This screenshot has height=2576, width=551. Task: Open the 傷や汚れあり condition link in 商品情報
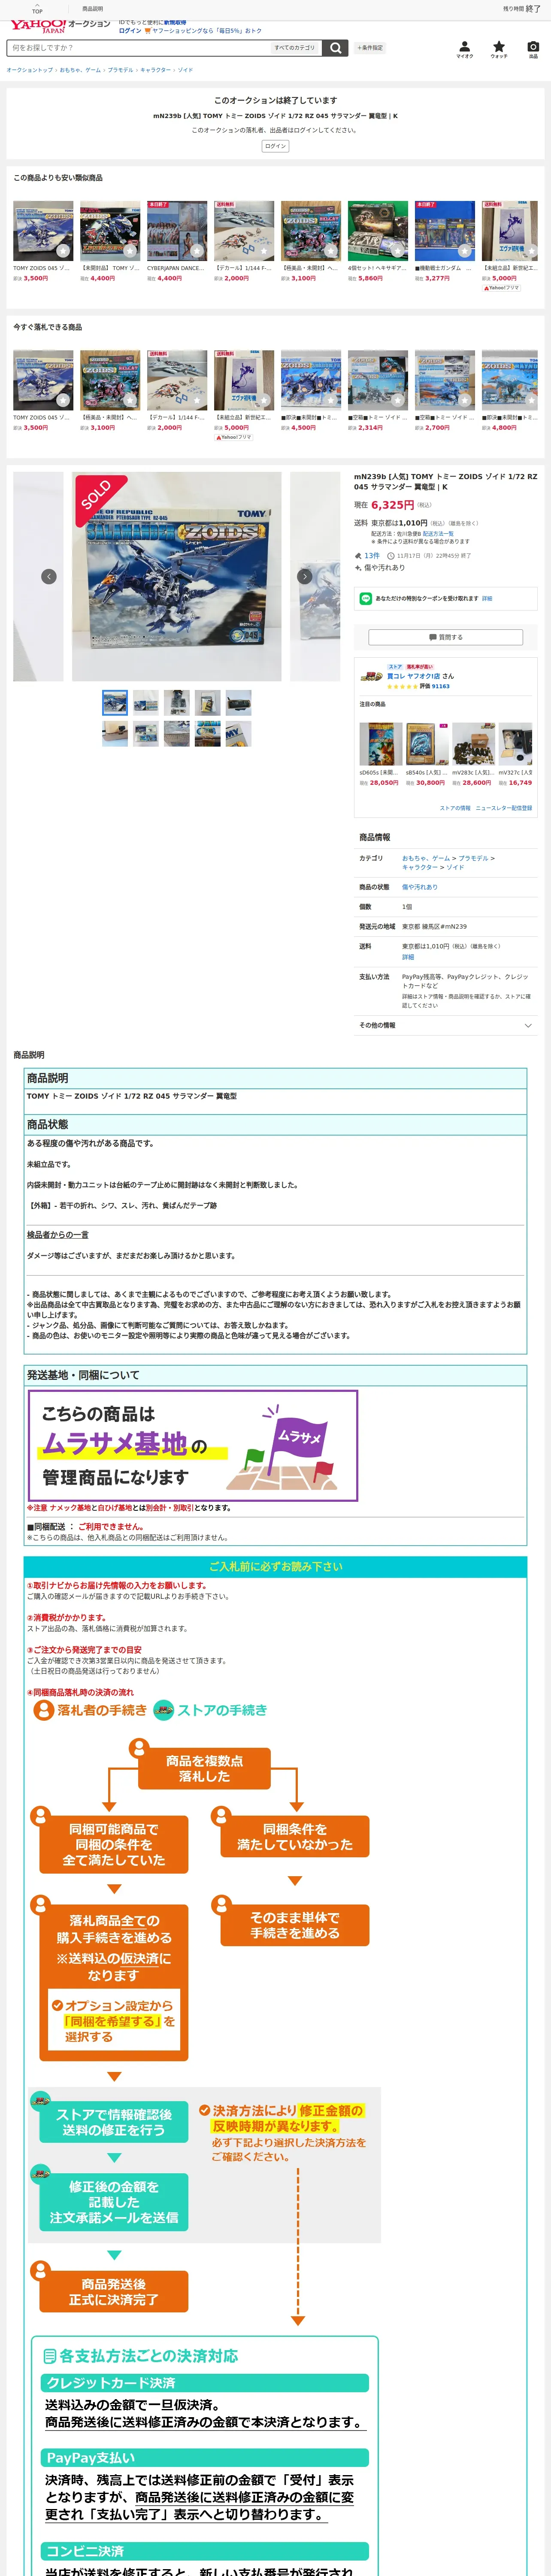420,887
